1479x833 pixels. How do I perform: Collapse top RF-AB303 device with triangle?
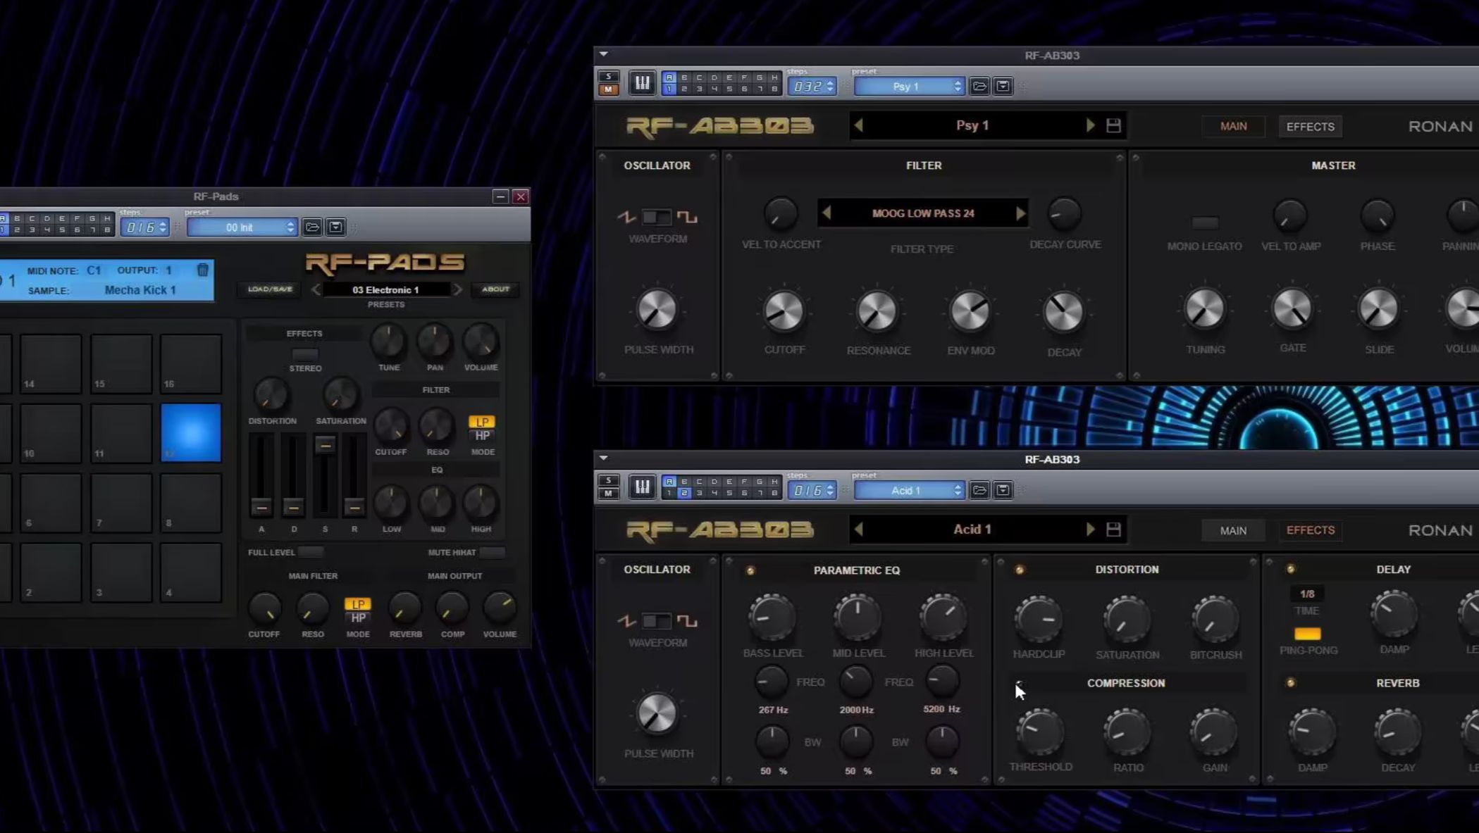point(604,54)
